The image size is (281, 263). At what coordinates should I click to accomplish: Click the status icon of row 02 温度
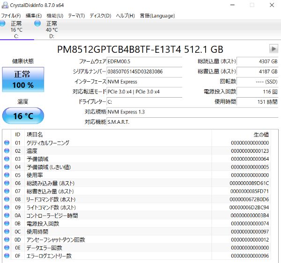point(7,151)
